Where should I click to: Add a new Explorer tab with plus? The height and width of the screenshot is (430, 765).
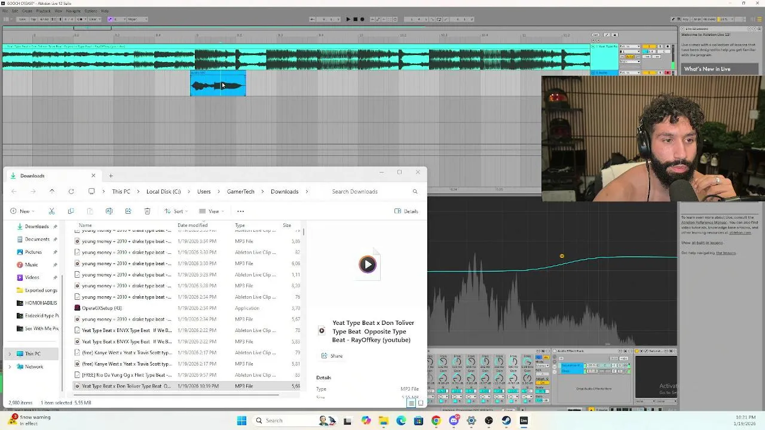point(111,176)
